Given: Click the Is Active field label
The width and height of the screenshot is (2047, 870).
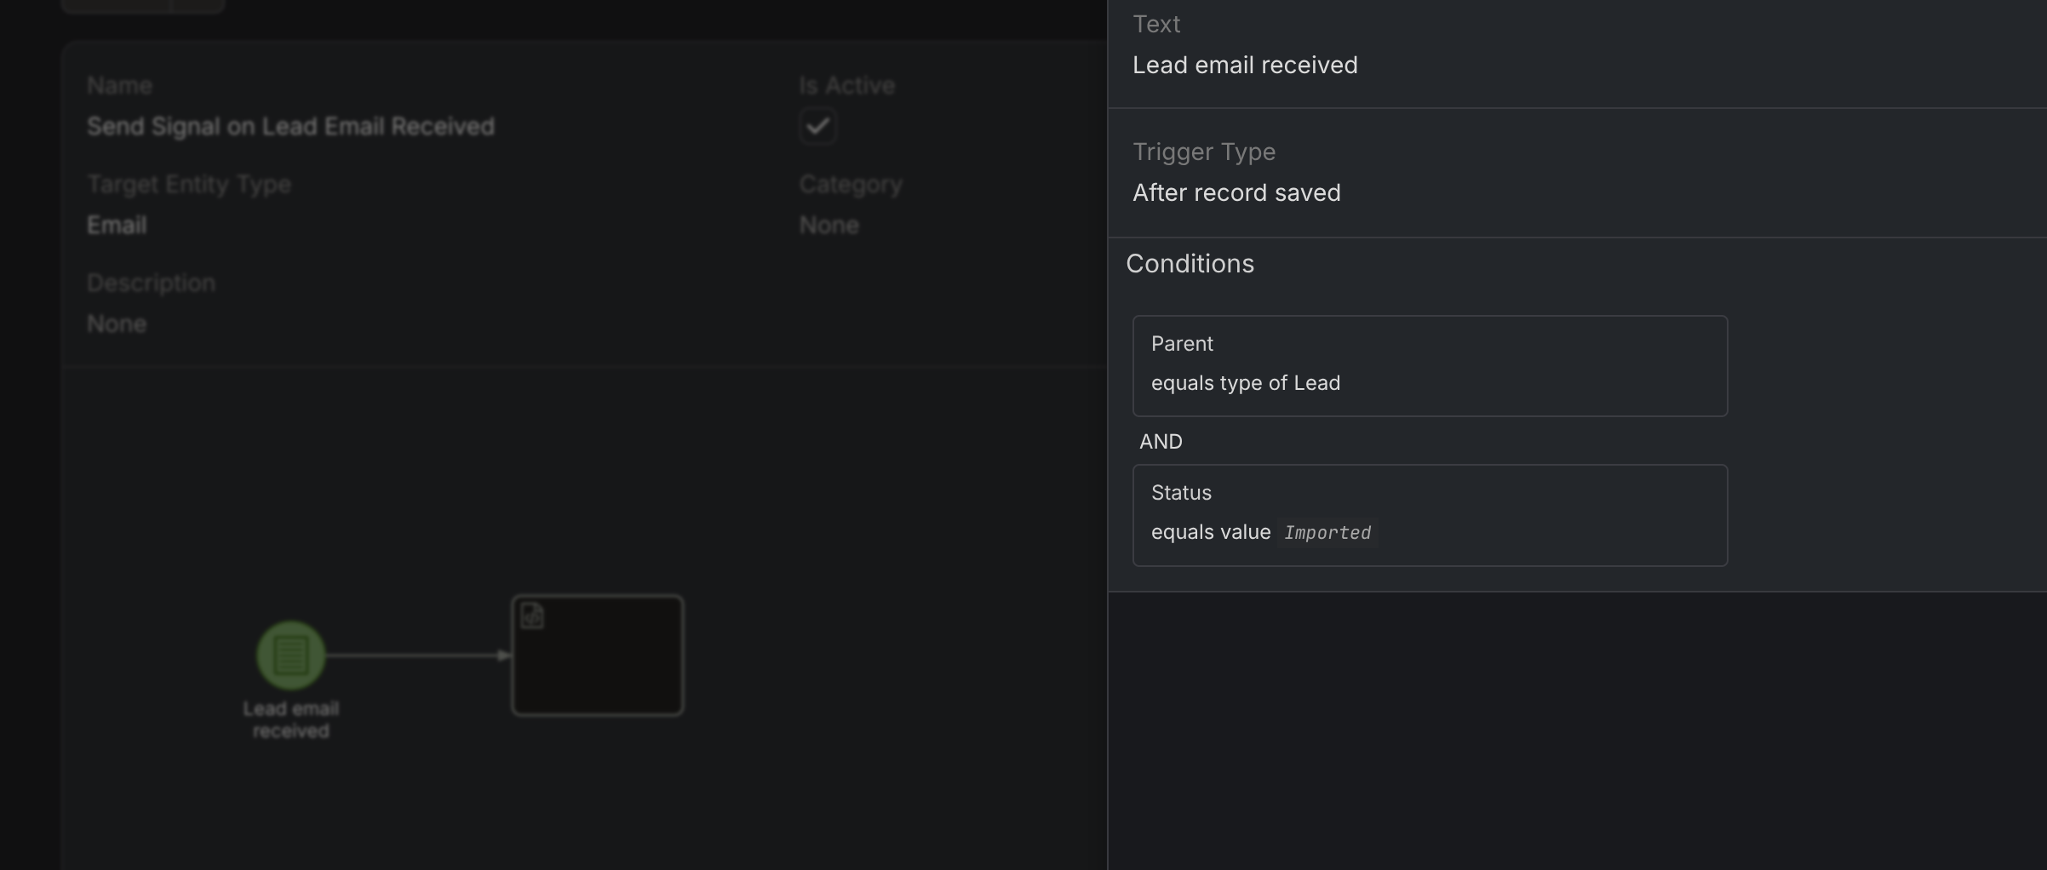Looking at the screenshot, I should (846, 85).
